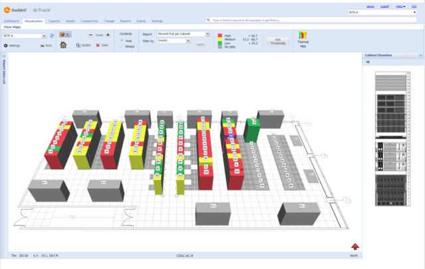
Task: Zoom in with the plus icon
Action: (x=108, y=35)
